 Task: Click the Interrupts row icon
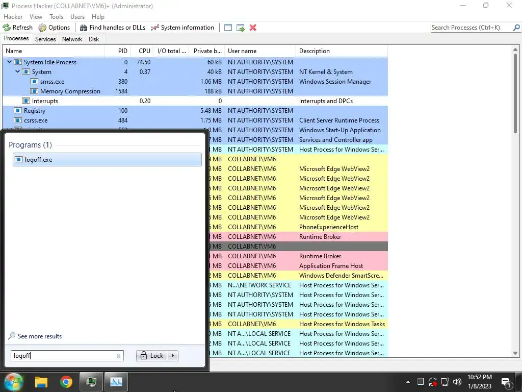pos(26,101)
